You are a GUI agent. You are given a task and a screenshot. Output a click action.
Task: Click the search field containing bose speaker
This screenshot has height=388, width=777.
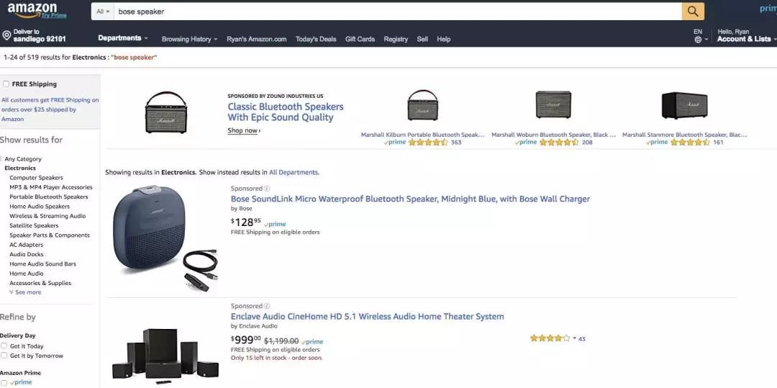398,12
